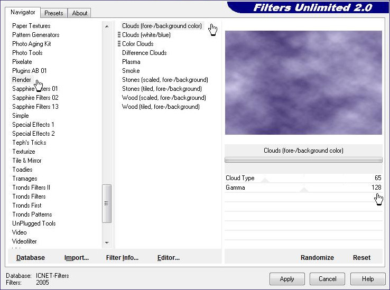Select Stones (tiled, fore-/background)

tap(162, 89)
